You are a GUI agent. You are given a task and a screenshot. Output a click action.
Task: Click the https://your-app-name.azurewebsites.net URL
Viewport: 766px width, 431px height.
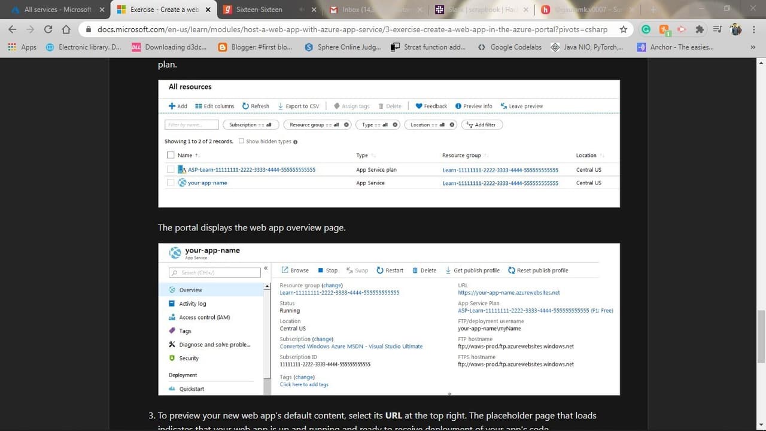[x=509, y=293]
